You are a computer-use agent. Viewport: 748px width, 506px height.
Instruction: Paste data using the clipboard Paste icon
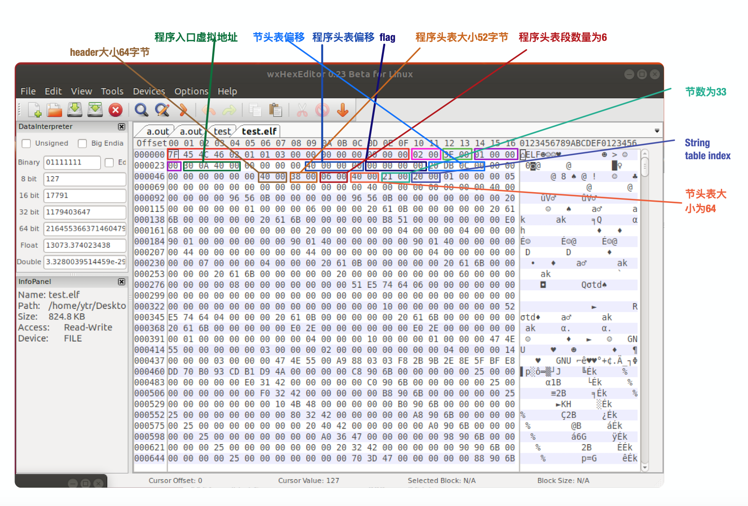(276, 110)
